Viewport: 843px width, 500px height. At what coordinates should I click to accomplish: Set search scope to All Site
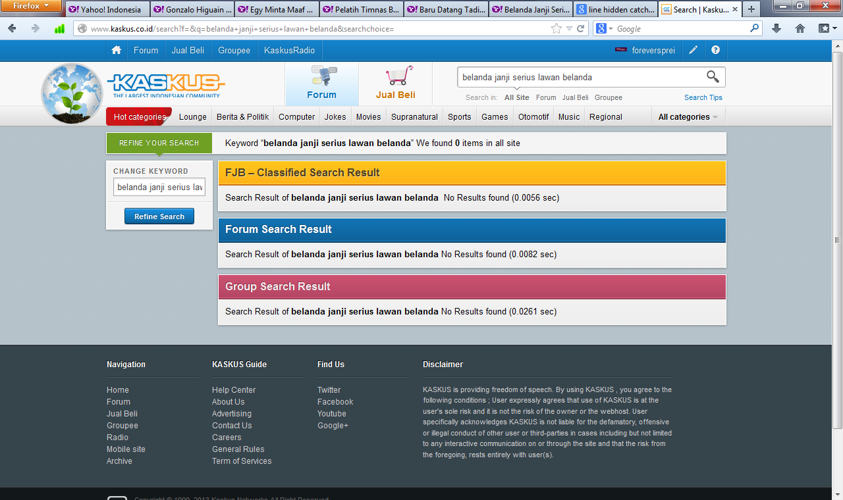[x=517, y=97]
